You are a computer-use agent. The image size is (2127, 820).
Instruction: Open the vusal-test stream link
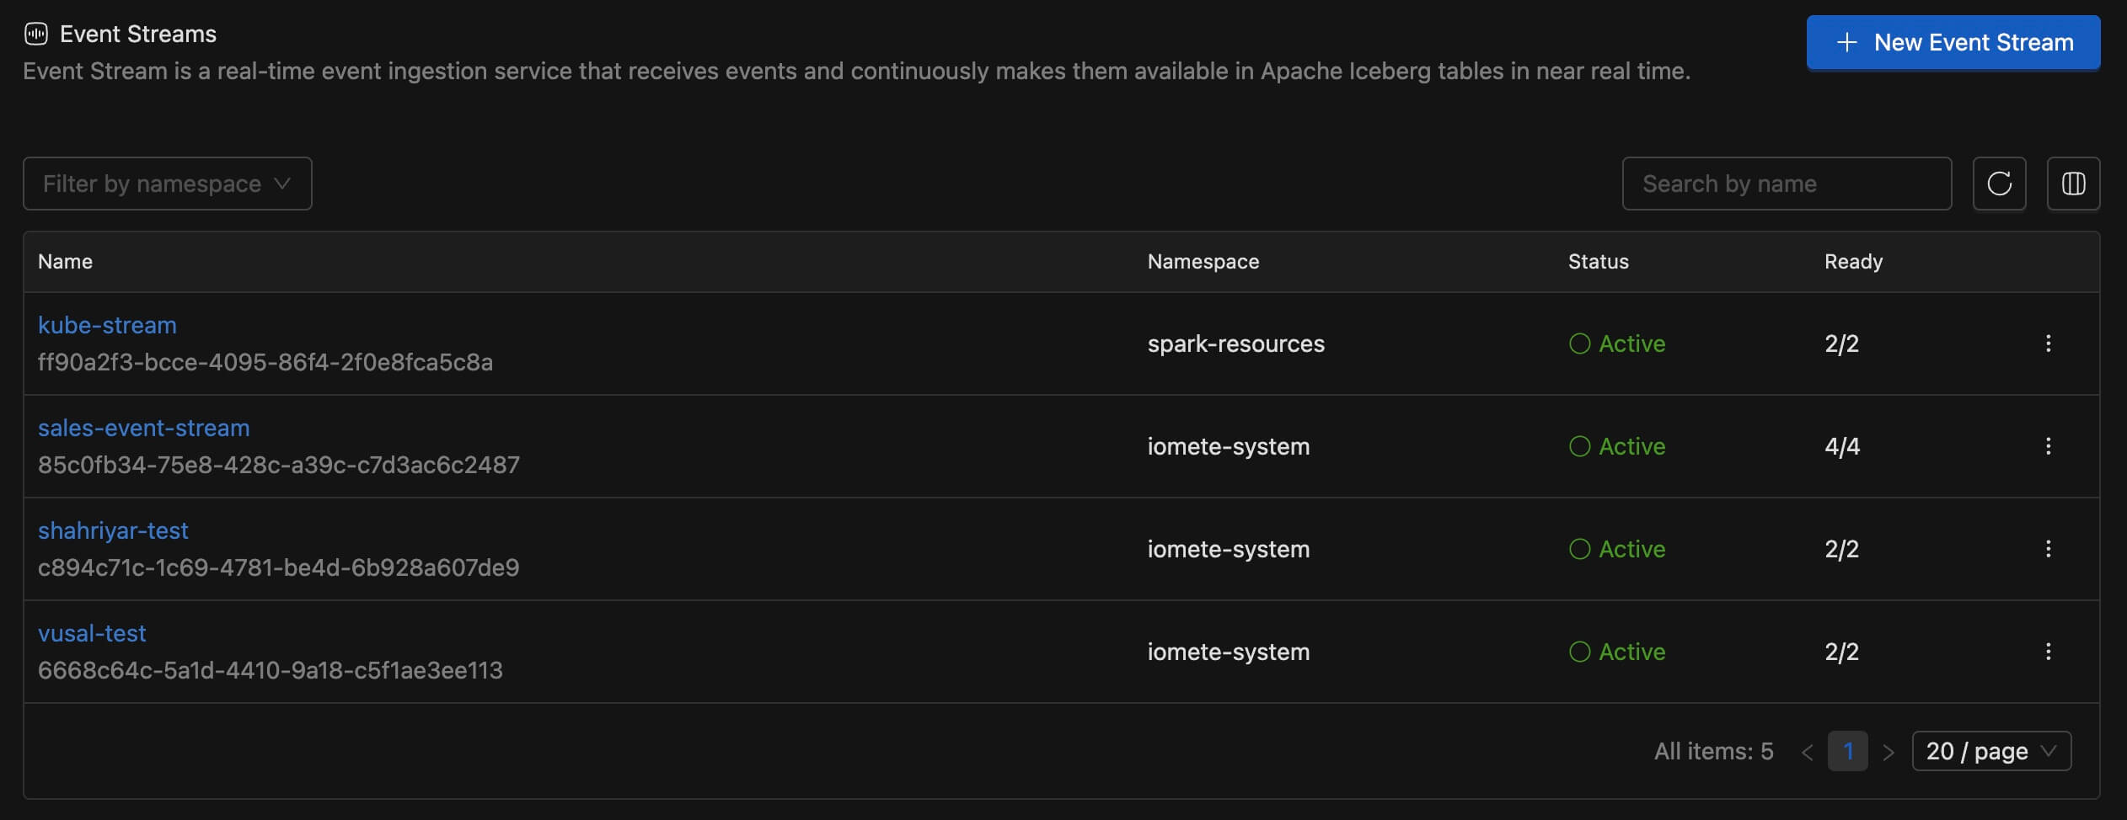92,633
